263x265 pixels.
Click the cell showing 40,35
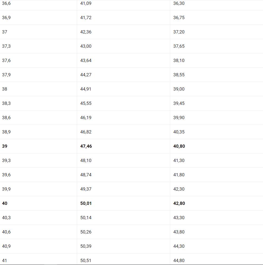tap(179, 132)
